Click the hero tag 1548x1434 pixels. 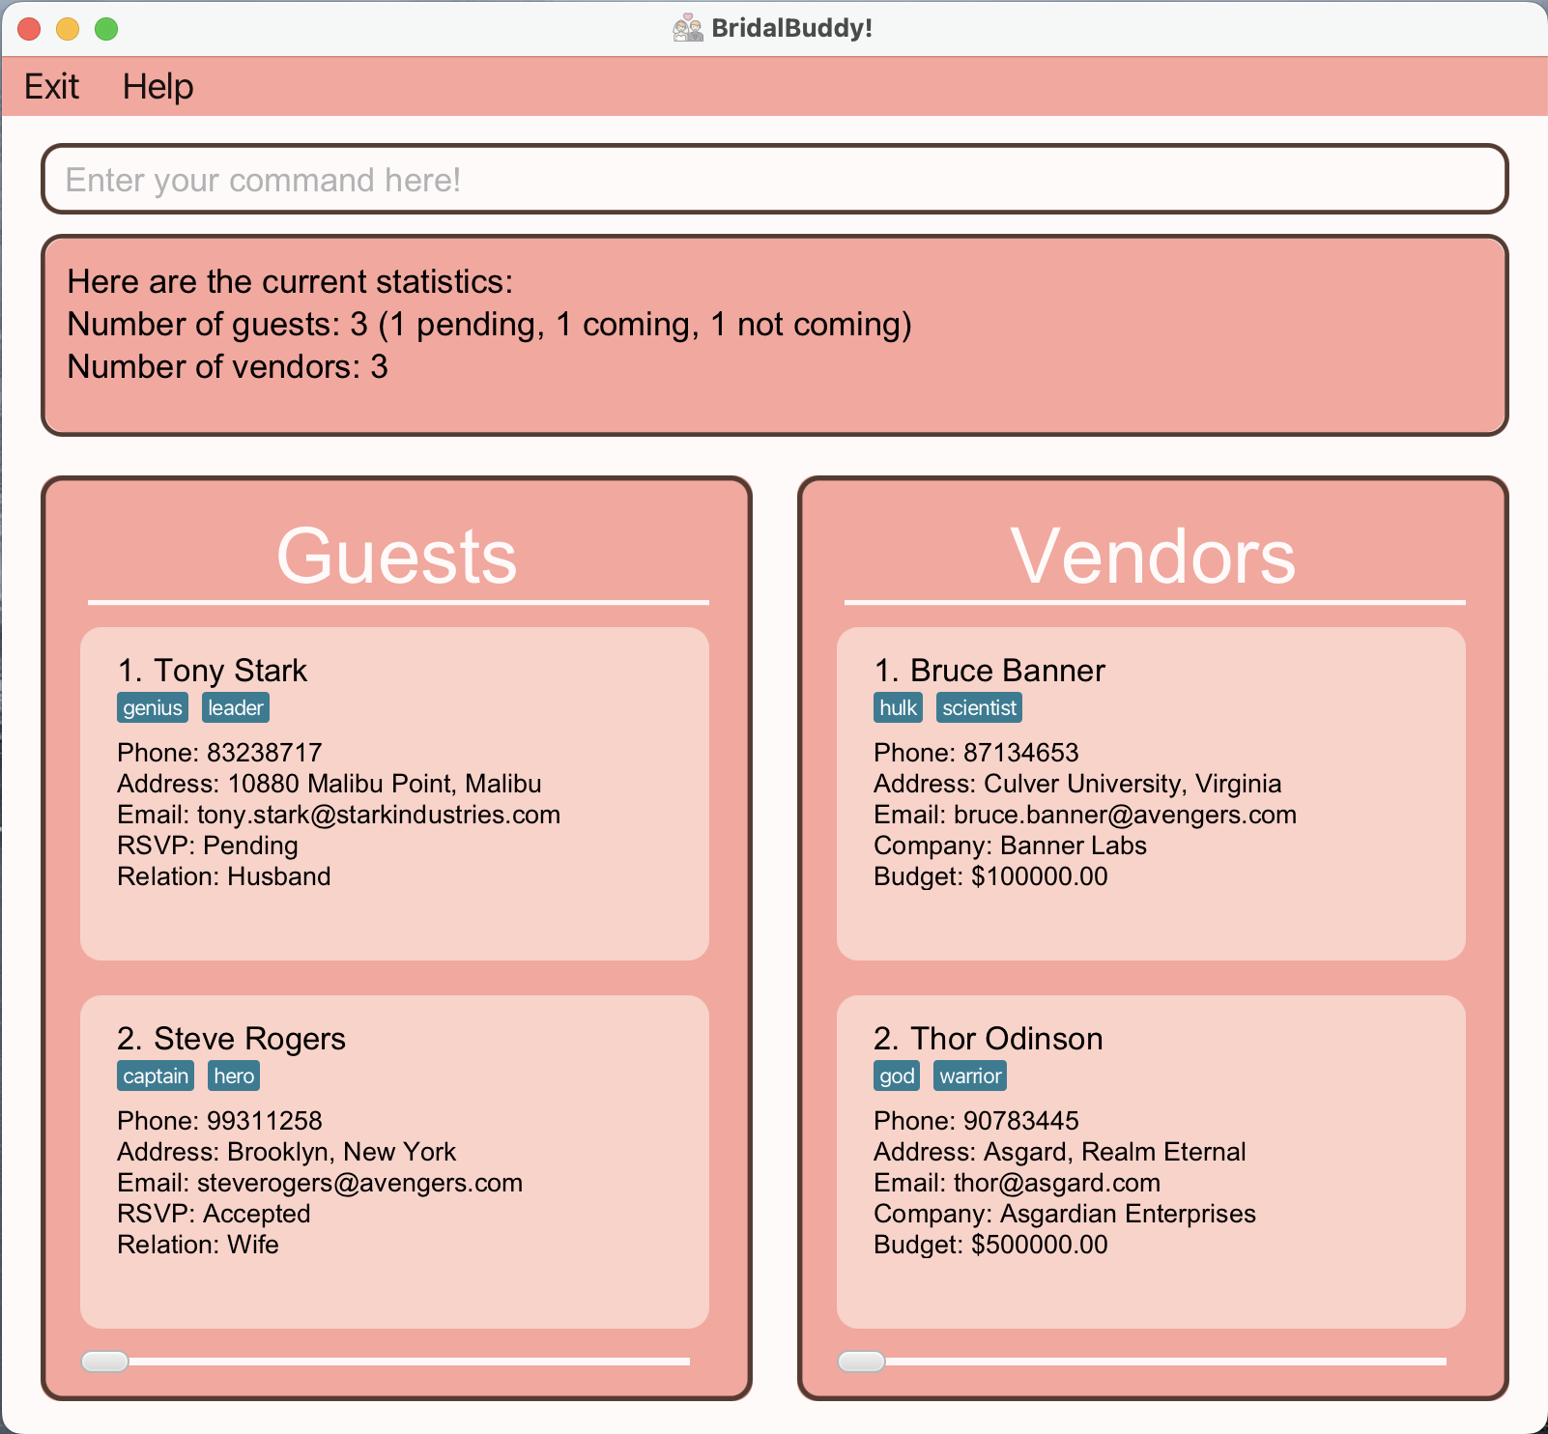pyautogui.click(x=234, y=1076)
